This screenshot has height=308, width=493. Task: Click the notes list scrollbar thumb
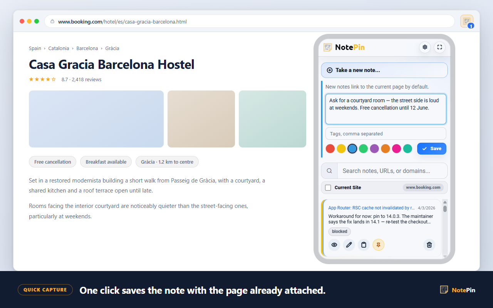pyautogui.click(x=445, y=209)
